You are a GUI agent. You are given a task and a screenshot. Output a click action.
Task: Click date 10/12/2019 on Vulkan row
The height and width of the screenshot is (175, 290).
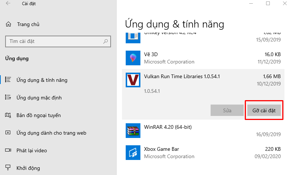point(269,84)
